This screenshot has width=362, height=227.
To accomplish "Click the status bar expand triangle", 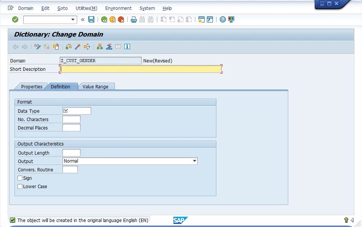I will (x=352, y=220).
